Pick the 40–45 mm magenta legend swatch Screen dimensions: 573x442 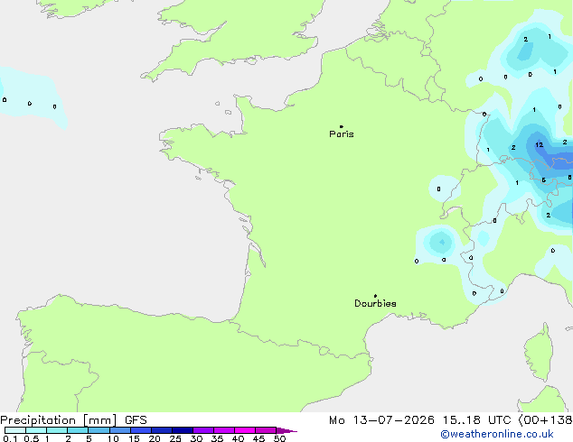pos(245,430)
